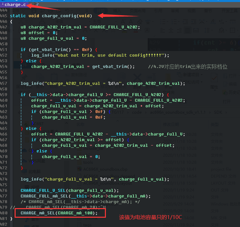The image size is (240, 227).
Task: Click the else keyword on line 465
Action: pos(31,129)
